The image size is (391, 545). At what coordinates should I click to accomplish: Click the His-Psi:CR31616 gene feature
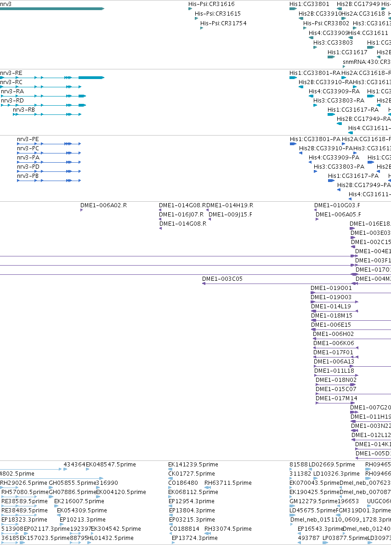(211, 4)
